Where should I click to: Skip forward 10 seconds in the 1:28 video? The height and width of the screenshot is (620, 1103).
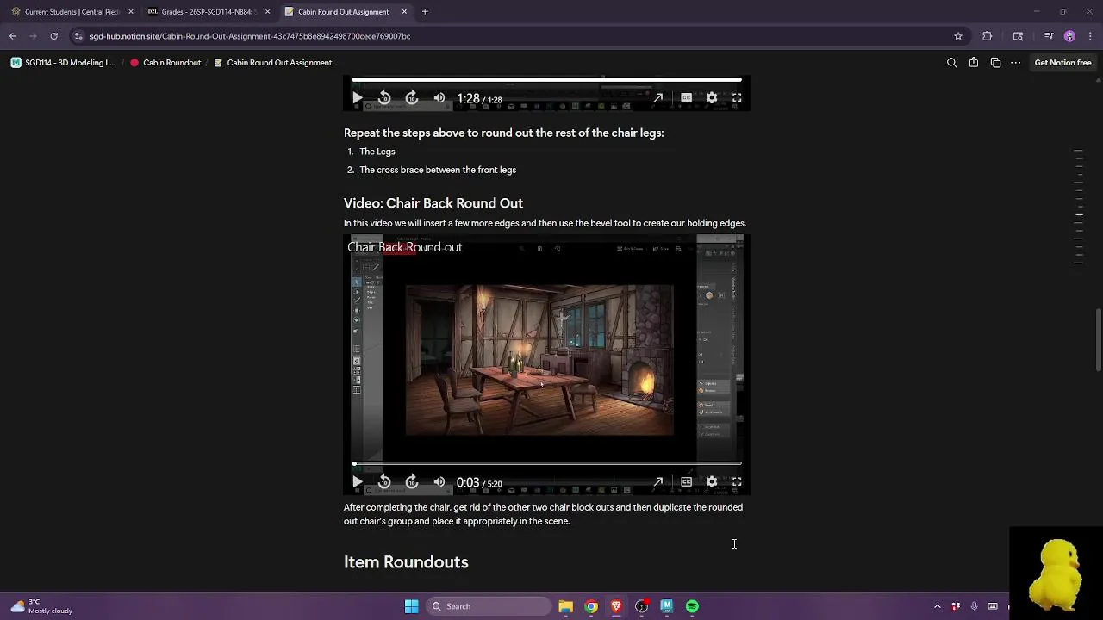[x=412, y=98]
